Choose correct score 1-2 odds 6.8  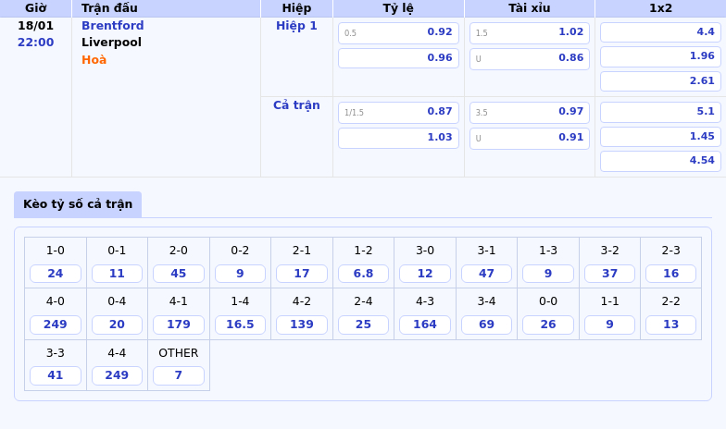pos(363,274)
